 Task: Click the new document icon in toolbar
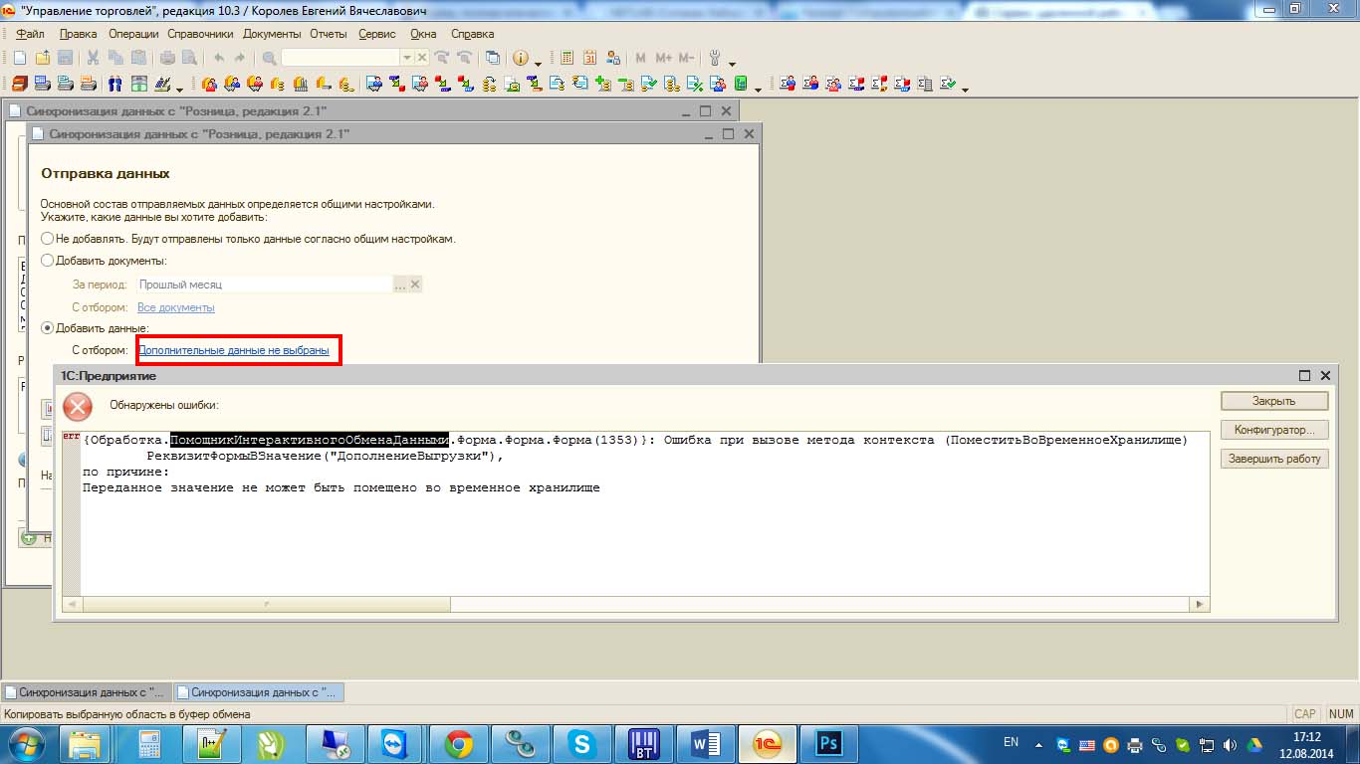pos(19,59)
